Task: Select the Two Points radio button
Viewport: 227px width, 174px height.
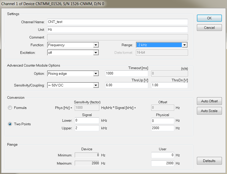Action: tap(10, 124)
